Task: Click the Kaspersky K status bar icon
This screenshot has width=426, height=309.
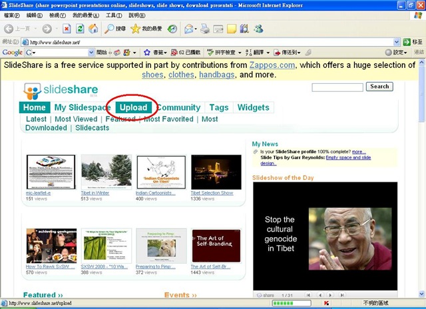Action: pyautogui.click(x=326, y=303)
